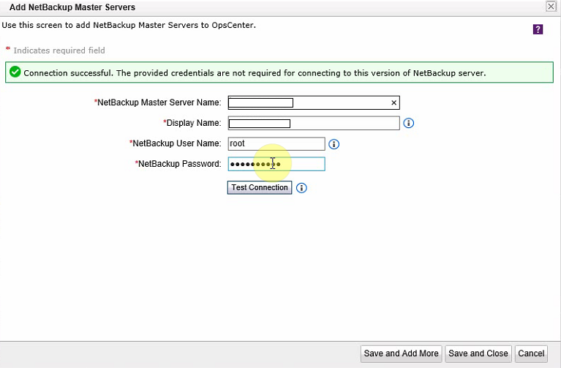
Task: Click the Display Name label text
Action: [x=193, y=123]
